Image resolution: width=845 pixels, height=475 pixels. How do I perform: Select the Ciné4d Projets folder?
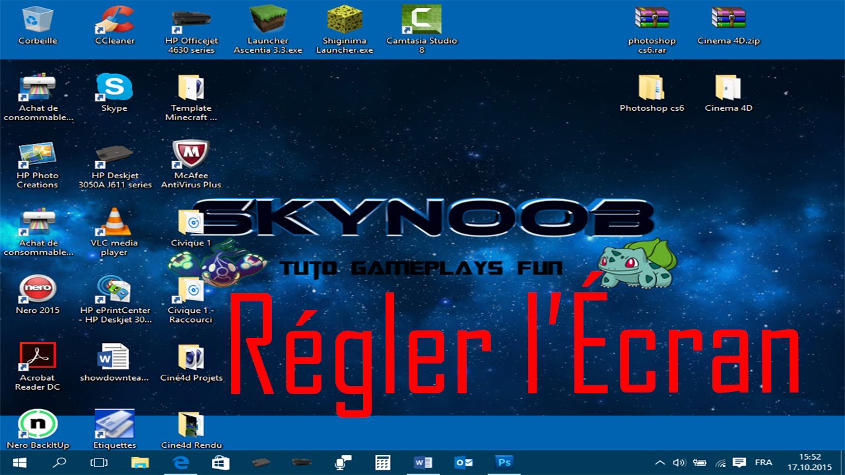191,362
